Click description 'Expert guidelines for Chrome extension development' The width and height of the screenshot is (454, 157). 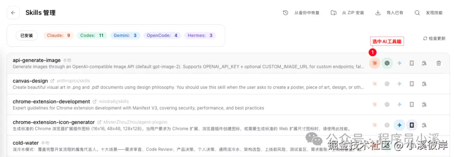pyautogui.click(x=138, y=108)
